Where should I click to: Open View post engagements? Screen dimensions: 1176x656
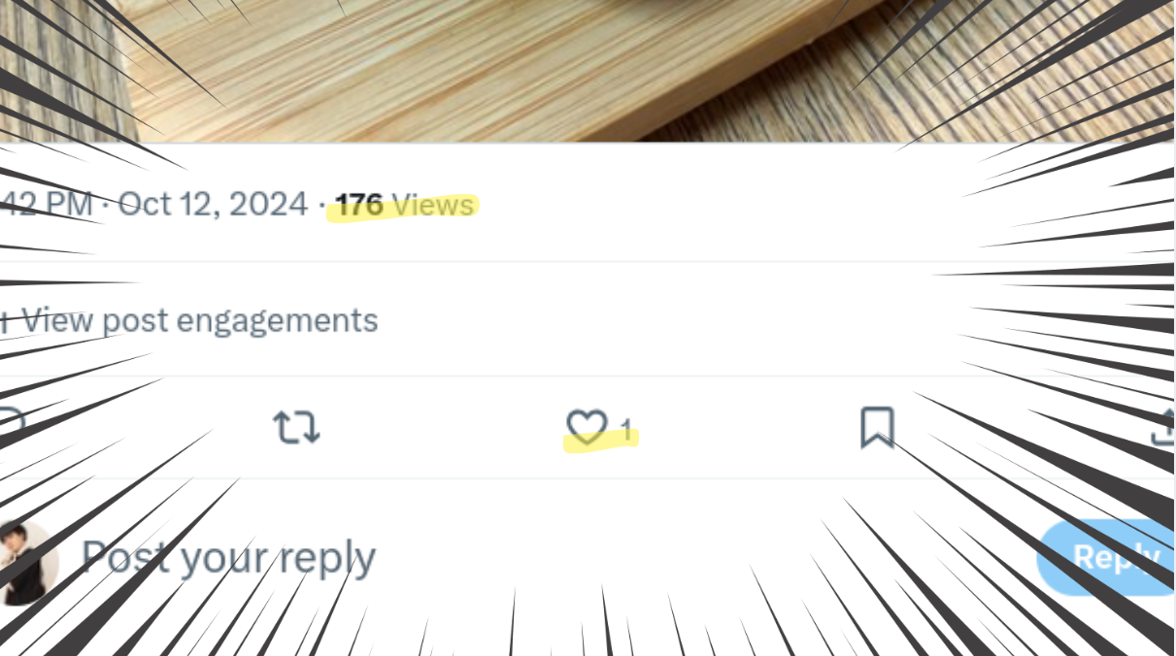[189, 320]
